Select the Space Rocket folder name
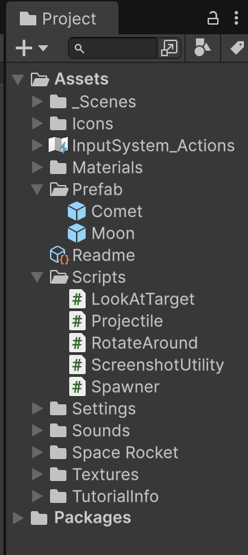248x555 pixels. pyautogui.click(x=125, y=454)
